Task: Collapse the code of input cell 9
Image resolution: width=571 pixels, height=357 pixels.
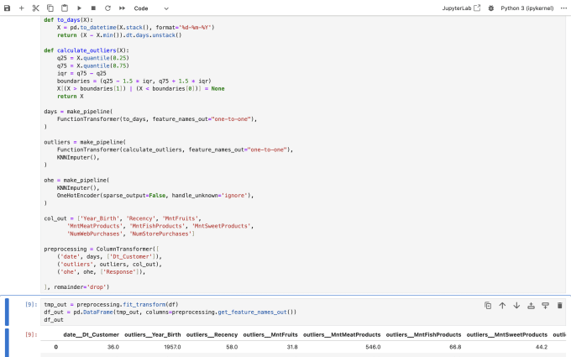Action: [7, 312]
